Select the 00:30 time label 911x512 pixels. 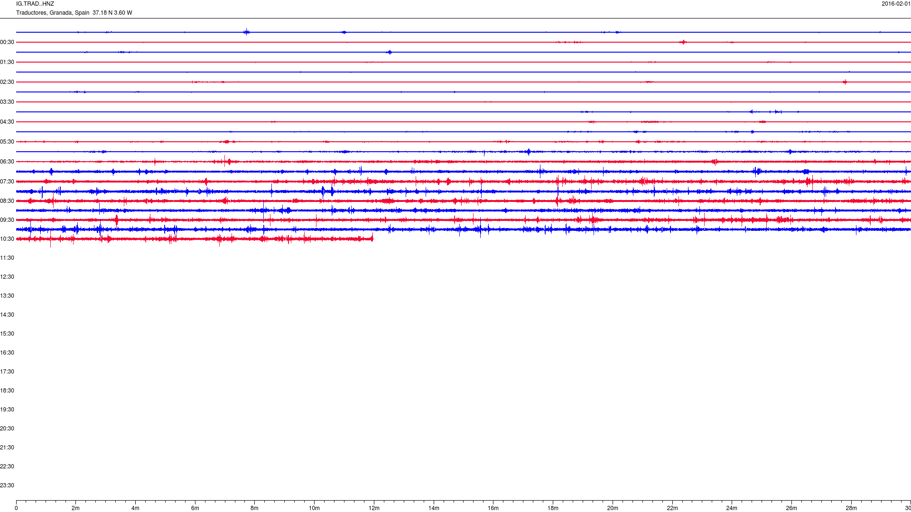pyautogui.click(x=7, y=42)
